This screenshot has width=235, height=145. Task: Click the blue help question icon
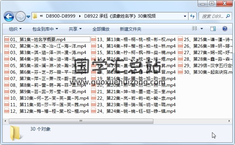[225, 29]
